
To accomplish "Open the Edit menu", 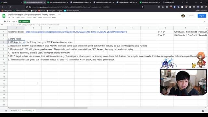I will coord(13,18).
